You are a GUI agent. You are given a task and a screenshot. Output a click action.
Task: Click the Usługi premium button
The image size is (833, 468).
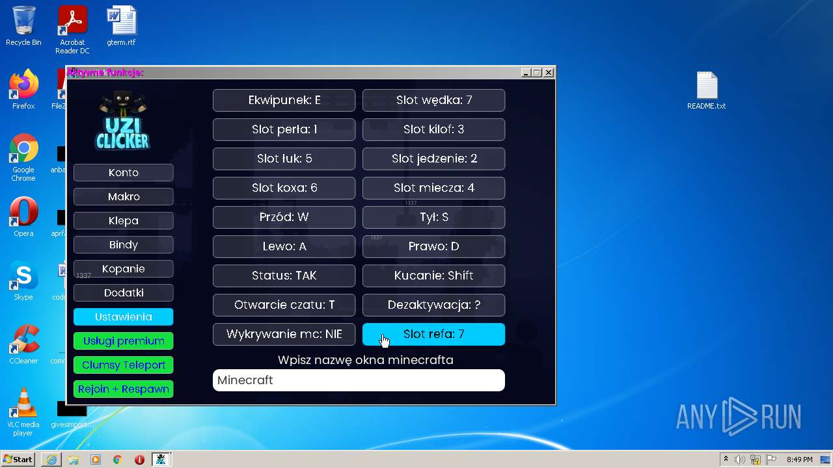pyautogui.click(x=124, y=341)
